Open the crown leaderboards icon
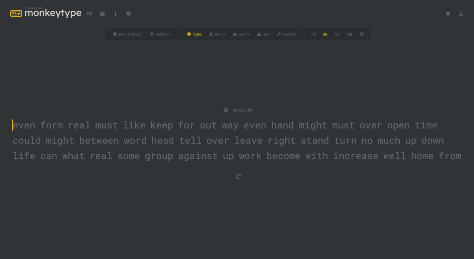474x259 pixels. [x=102, y=13]
